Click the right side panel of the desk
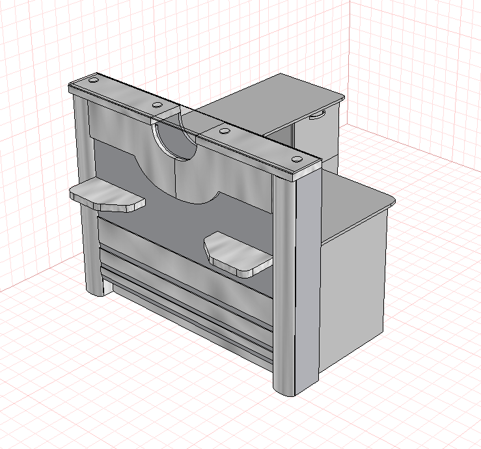This screenshot has width=481, height=449. [x=353, y=290]
